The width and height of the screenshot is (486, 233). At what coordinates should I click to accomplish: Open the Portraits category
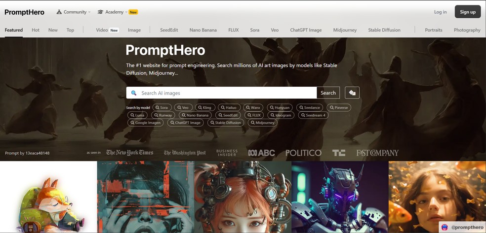(433, 30)
